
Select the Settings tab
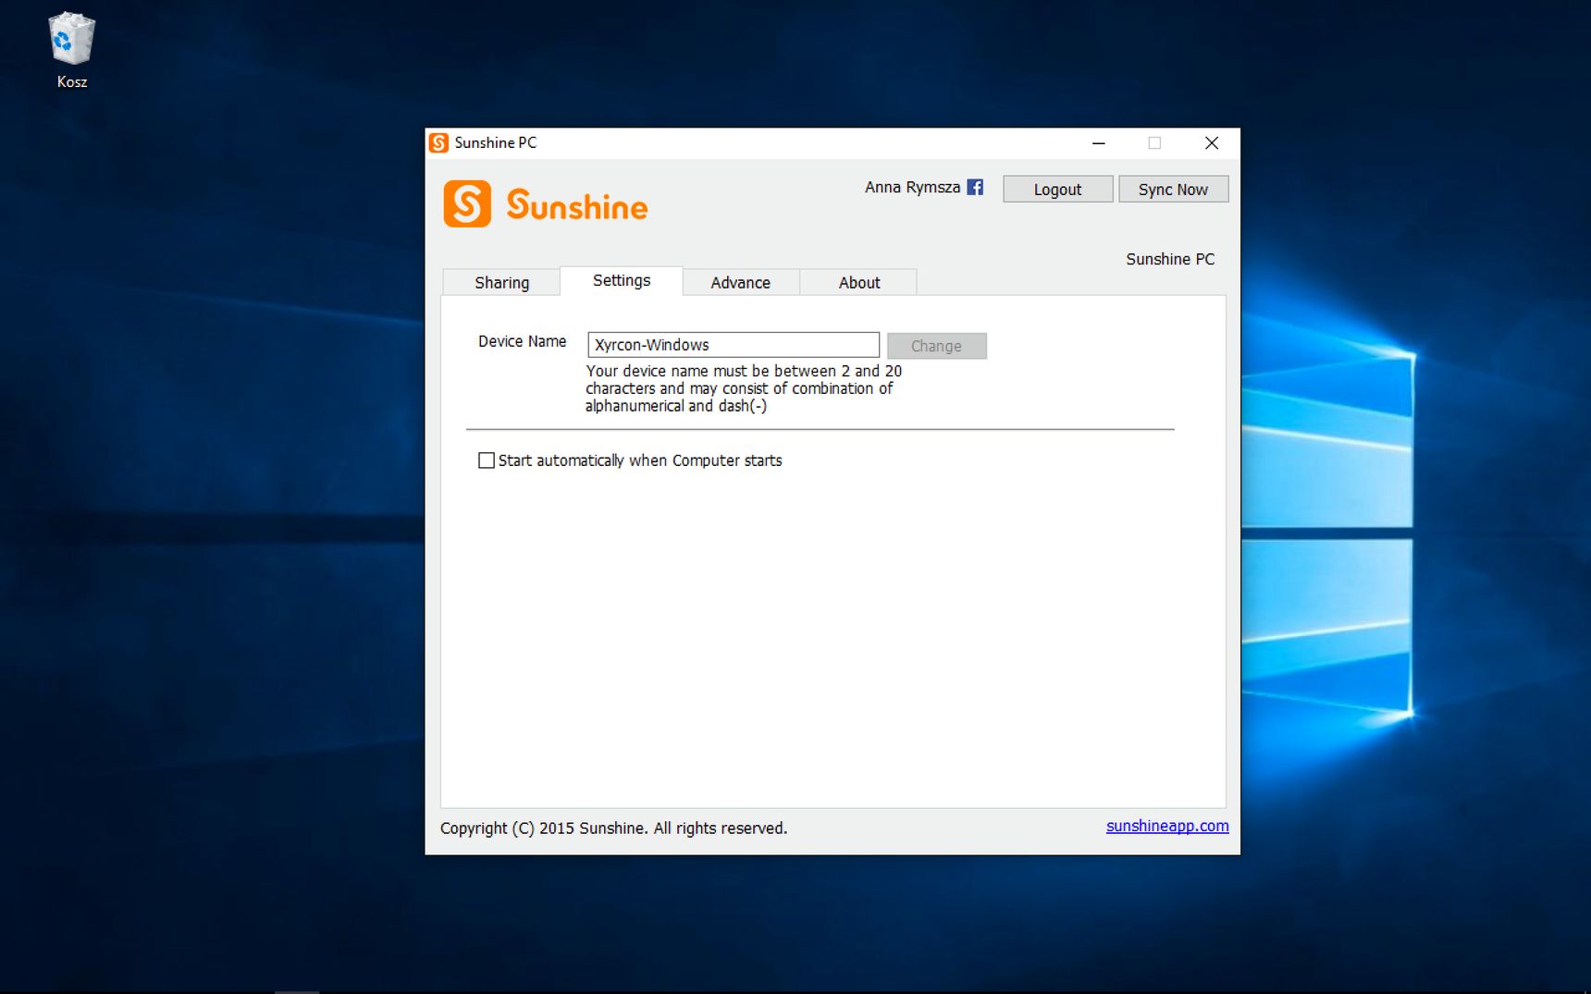click(622, 280)
